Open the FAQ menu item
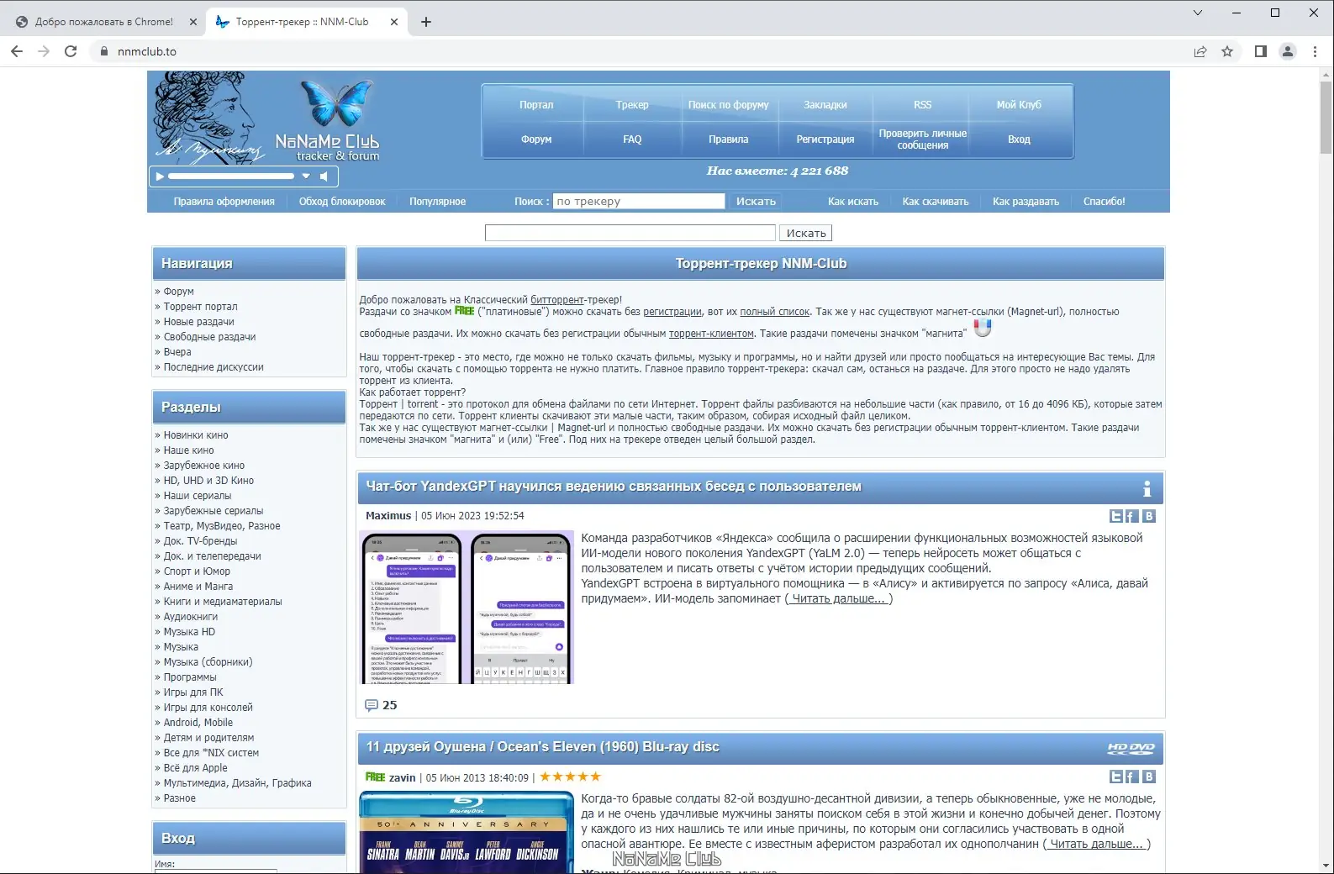 [632, 140]
